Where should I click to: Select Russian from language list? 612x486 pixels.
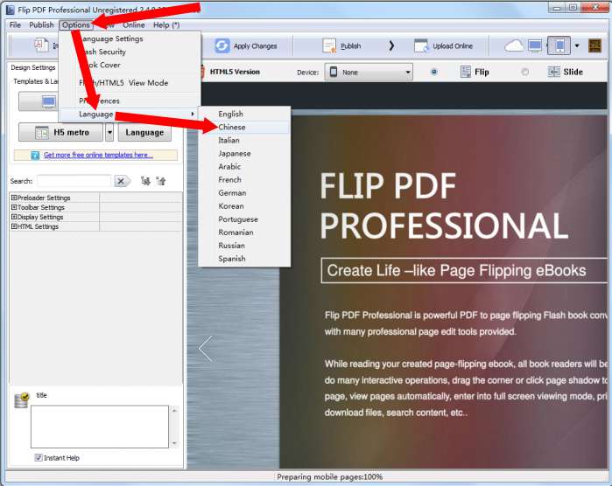244,246
